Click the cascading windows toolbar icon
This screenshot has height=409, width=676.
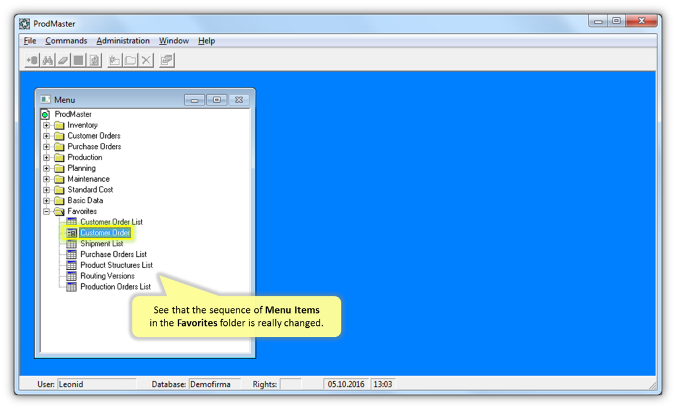[166, 60]
